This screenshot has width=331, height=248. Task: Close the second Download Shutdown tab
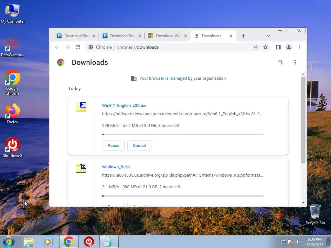tap(140, 36)
